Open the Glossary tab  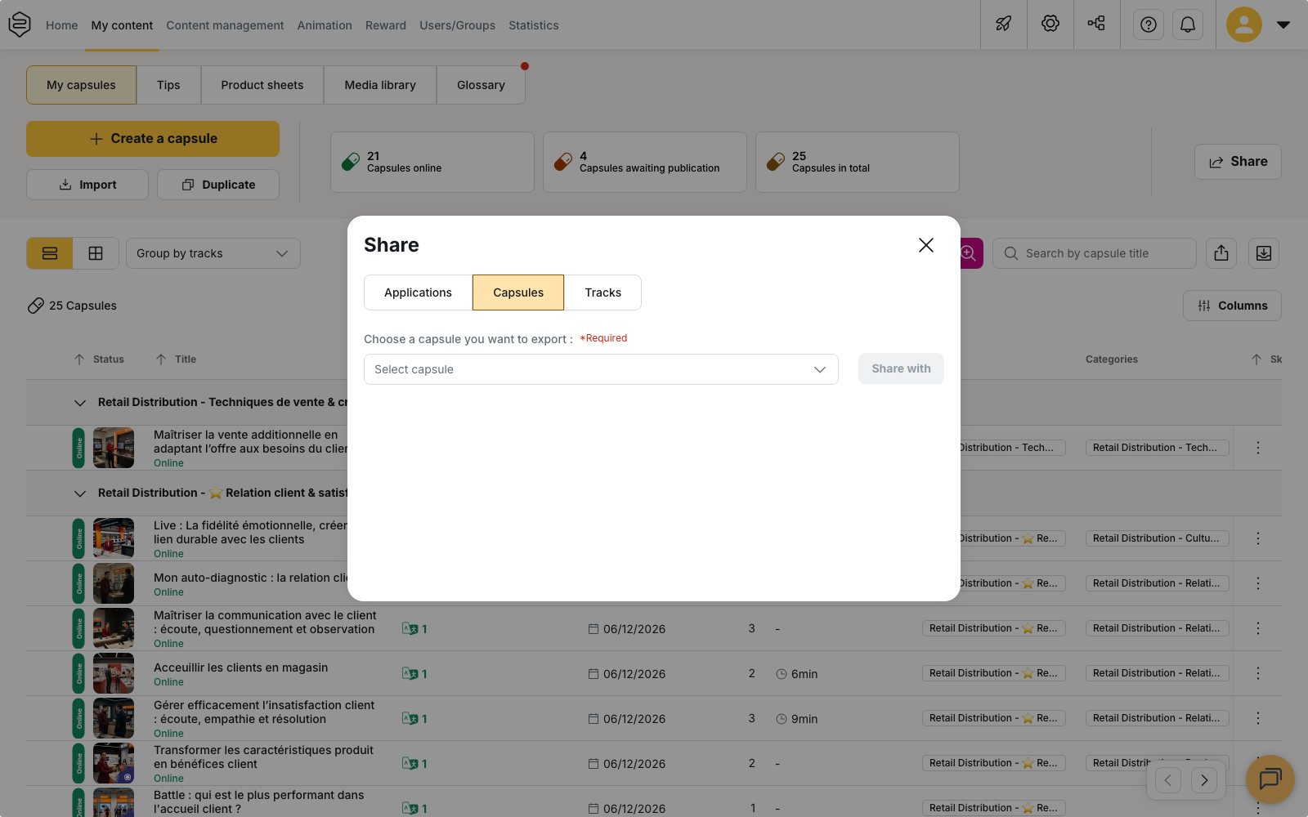tap(481, 85)
